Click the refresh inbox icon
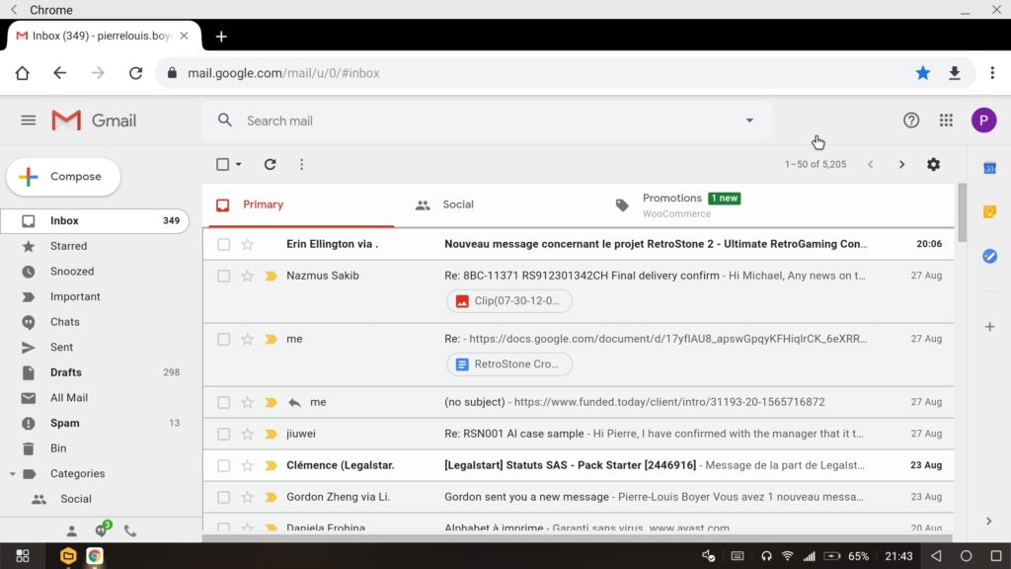This screenshot has height=569, width=1011. 270,165
